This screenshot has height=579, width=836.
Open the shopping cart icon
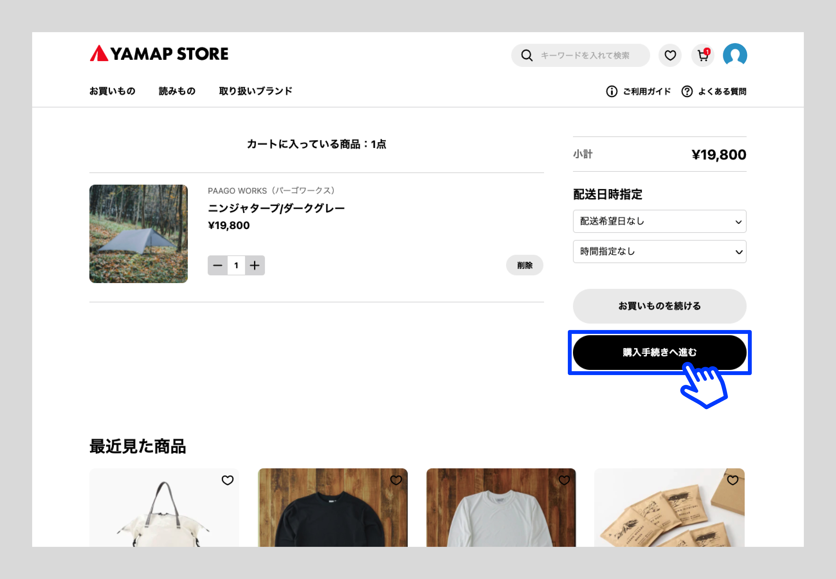703,56
